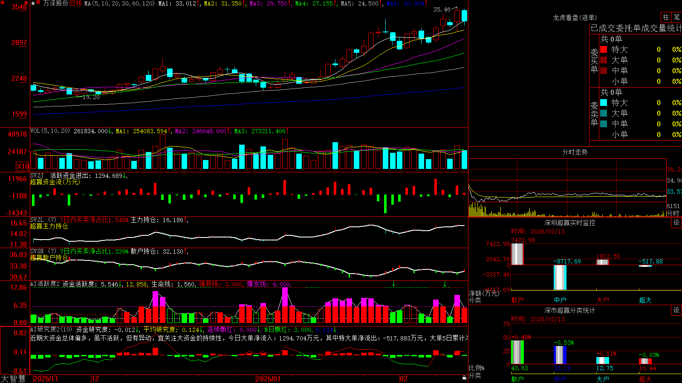The image size is (682, 383).
Task: Click the 大户 12.75 bar in classification stats
Action: [x=603, y=360]
